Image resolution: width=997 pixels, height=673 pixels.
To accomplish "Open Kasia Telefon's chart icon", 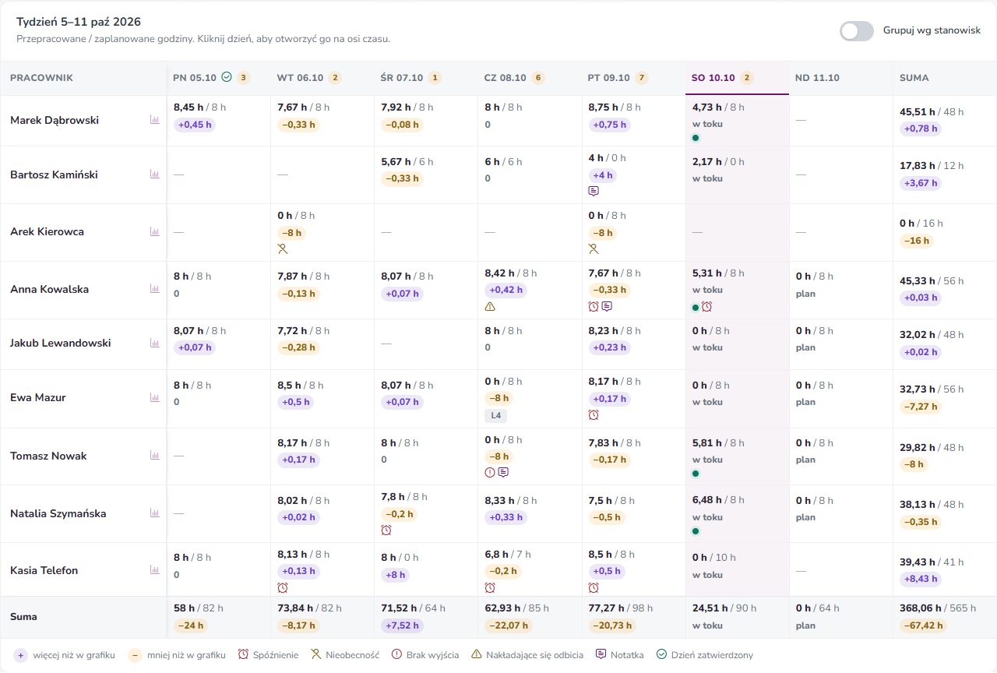I will [154, 570].
